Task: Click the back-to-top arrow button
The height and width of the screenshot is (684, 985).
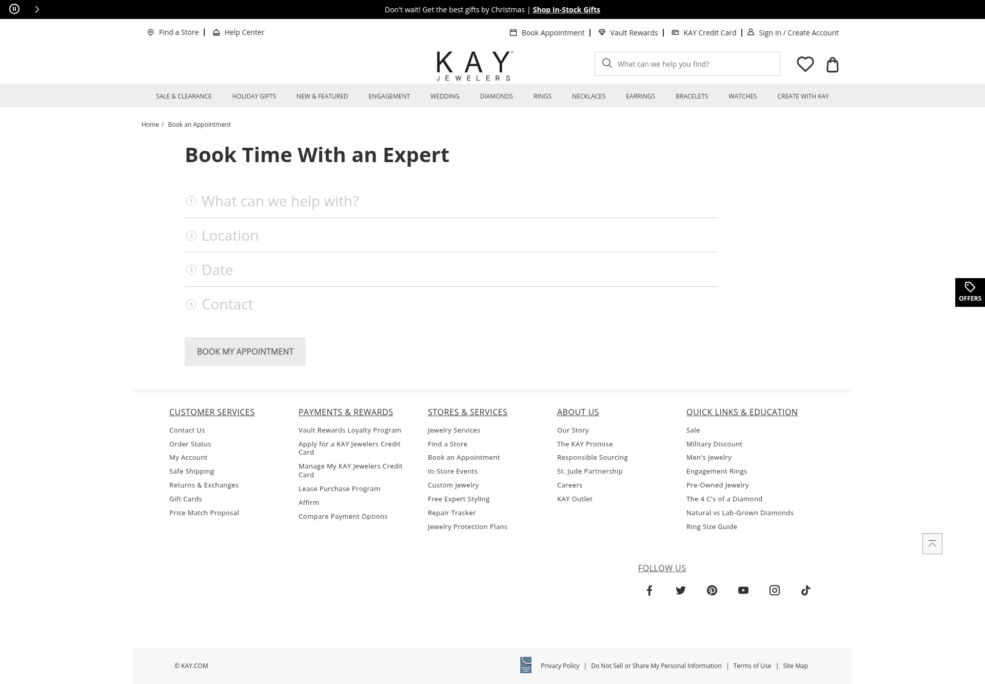Action: (x=932, y=543)
